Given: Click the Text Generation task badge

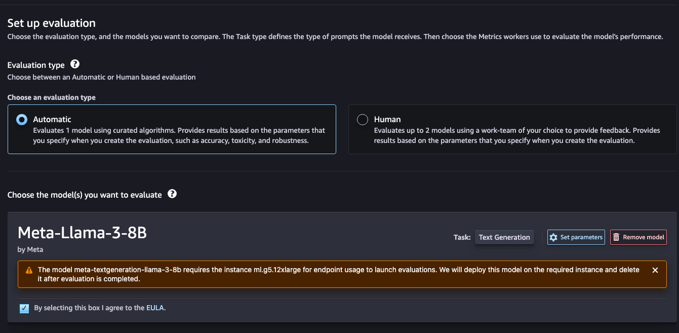Looking at the screenshot, I should [x=504, y=237].
